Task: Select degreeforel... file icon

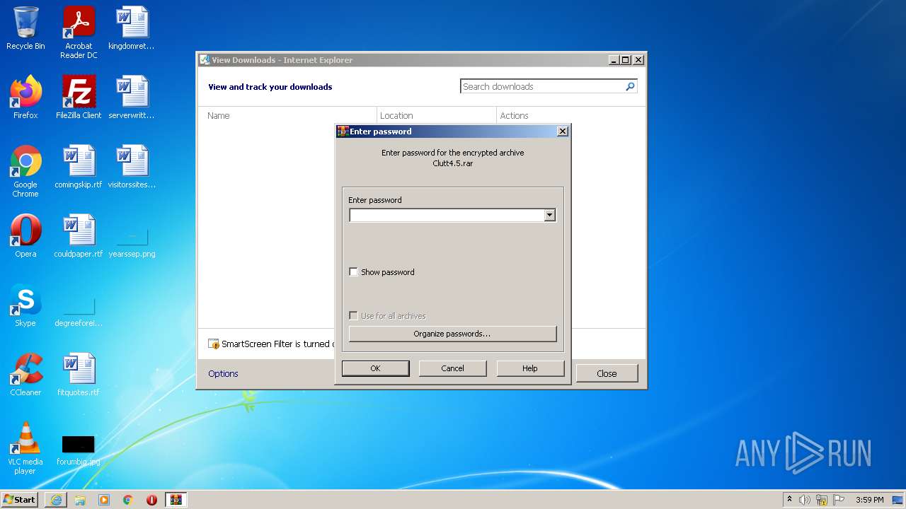Action: pos(79,311)
